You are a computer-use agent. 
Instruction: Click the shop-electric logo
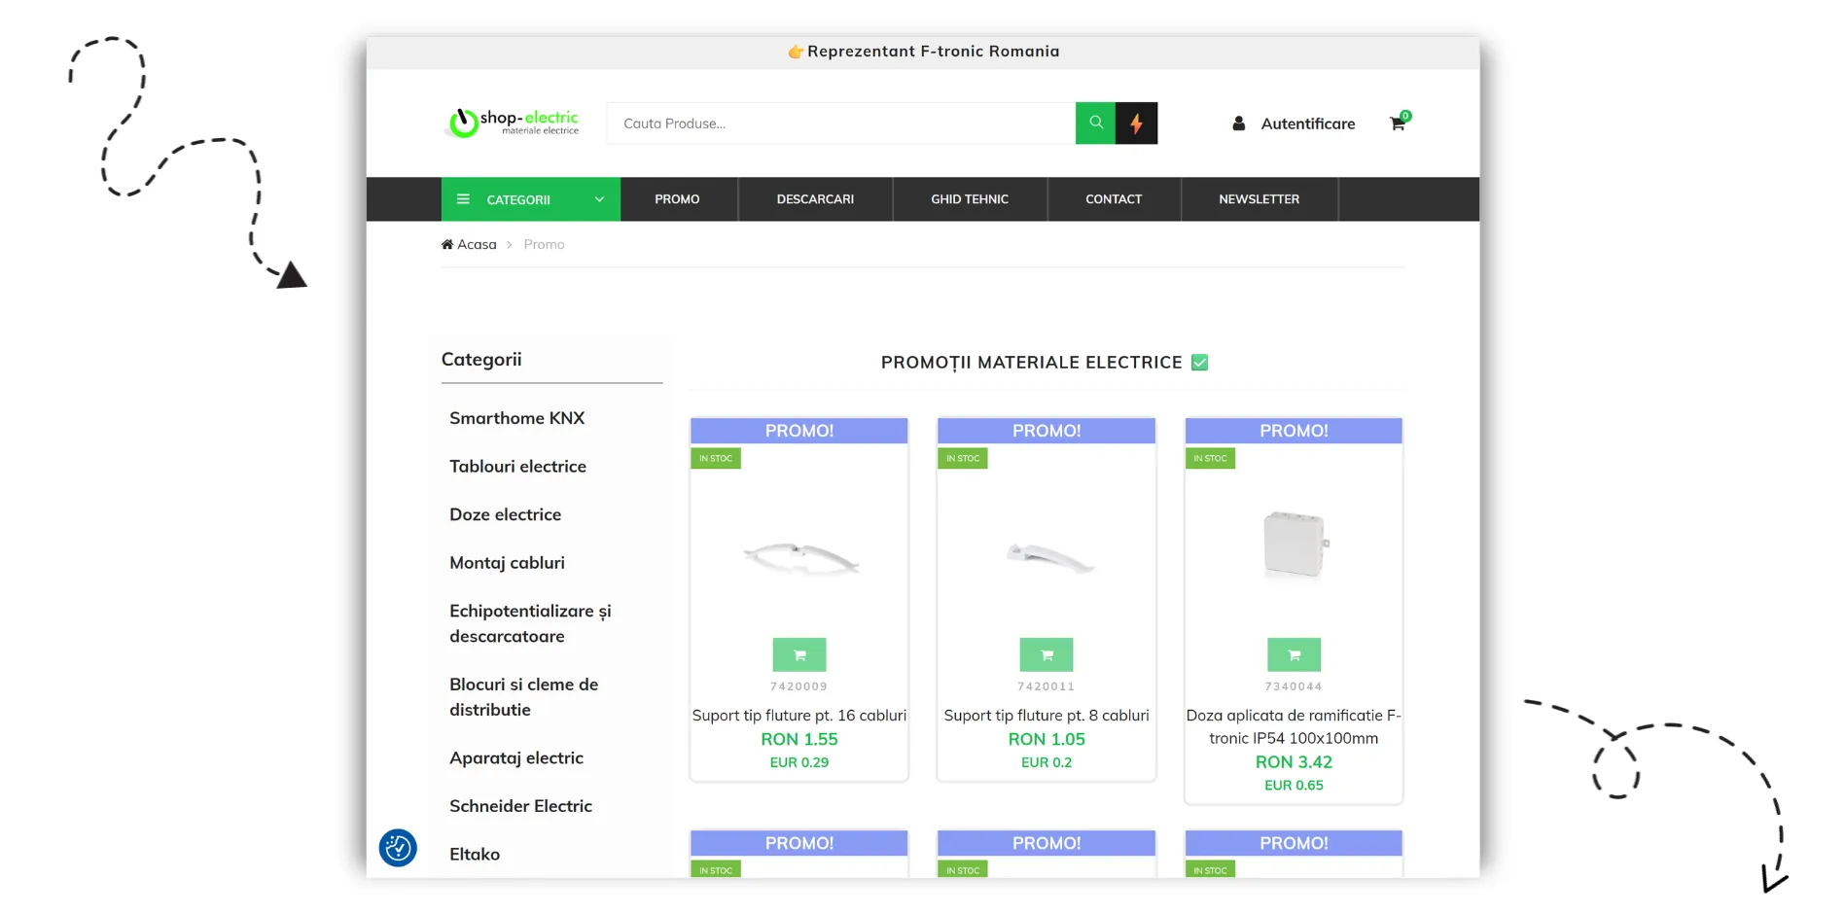tap(514, 123)
